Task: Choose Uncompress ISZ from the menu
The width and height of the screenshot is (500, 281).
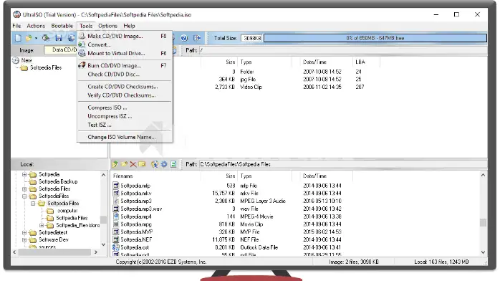Action: (x=125, y=116)
